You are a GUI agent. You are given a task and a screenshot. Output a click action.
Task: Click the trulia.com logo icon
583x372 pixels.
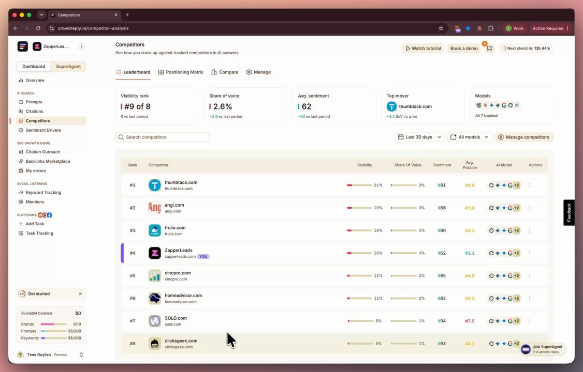pyautogui.click(x=155, y=230)
